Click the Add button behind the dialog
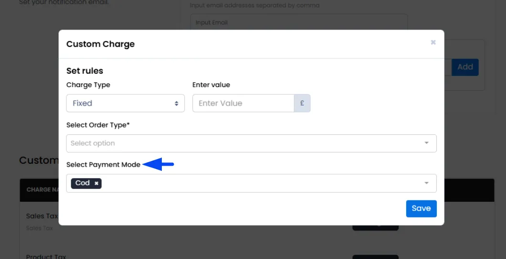The width and height of the screenshot is (506, 259). [x=465, y=67]
